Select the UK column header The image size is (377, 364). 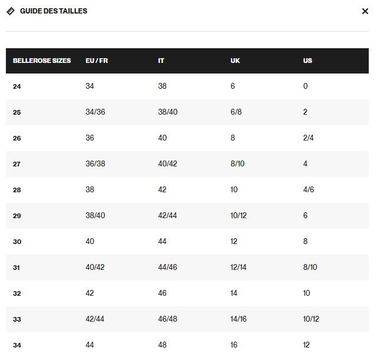[235, 61]
